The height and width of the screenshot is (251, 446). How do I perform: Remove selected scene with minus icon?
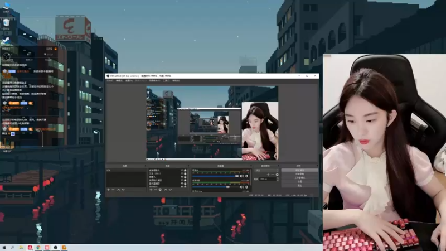pos(113,190)
